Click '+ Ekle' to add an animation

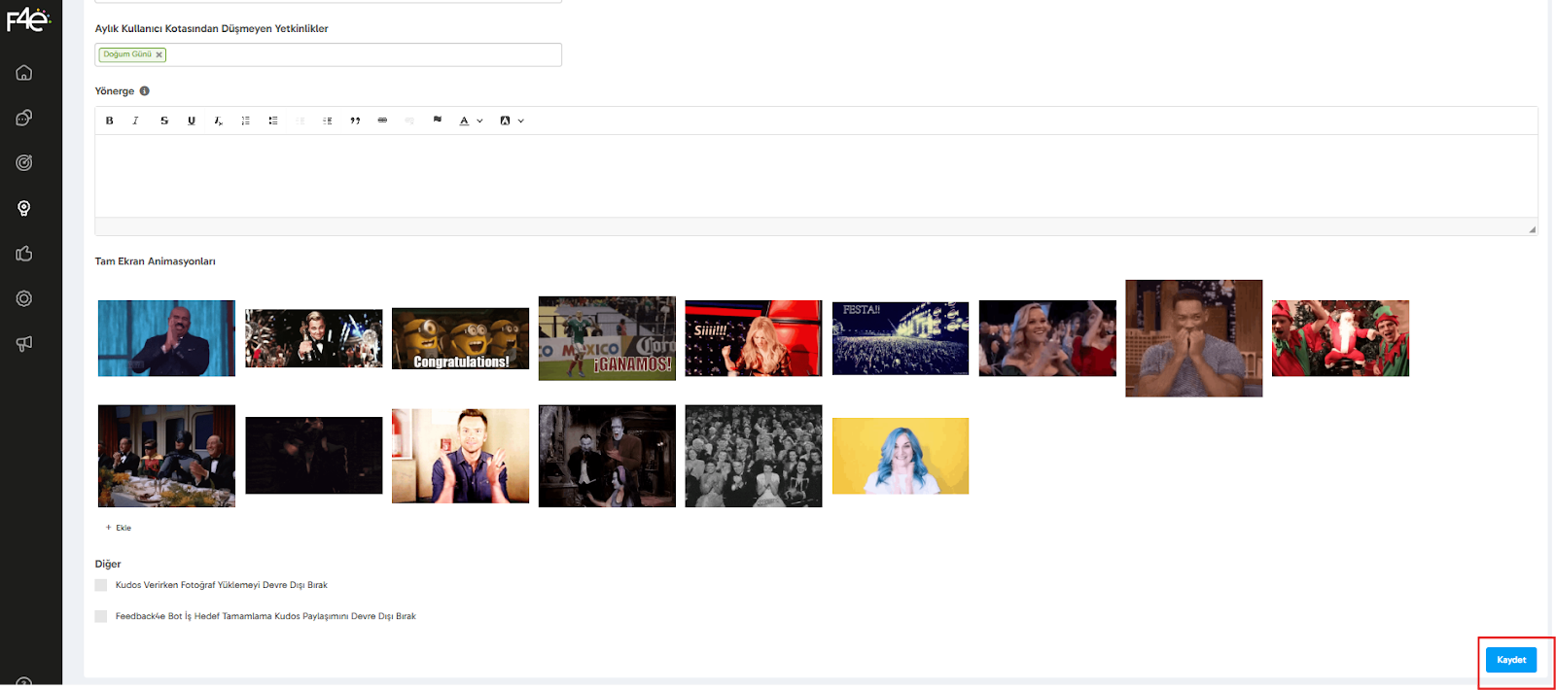[x=119, y=528]
